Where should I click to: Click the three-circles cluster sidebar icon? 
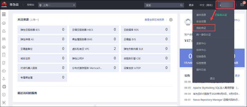click(4, 31)
